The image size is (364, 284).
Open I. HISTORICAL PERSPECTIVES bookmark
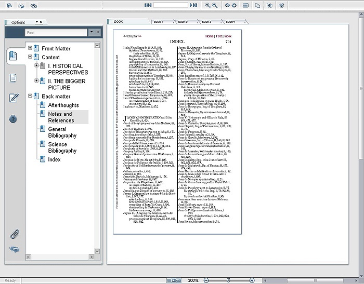click(x=68, y=69)
